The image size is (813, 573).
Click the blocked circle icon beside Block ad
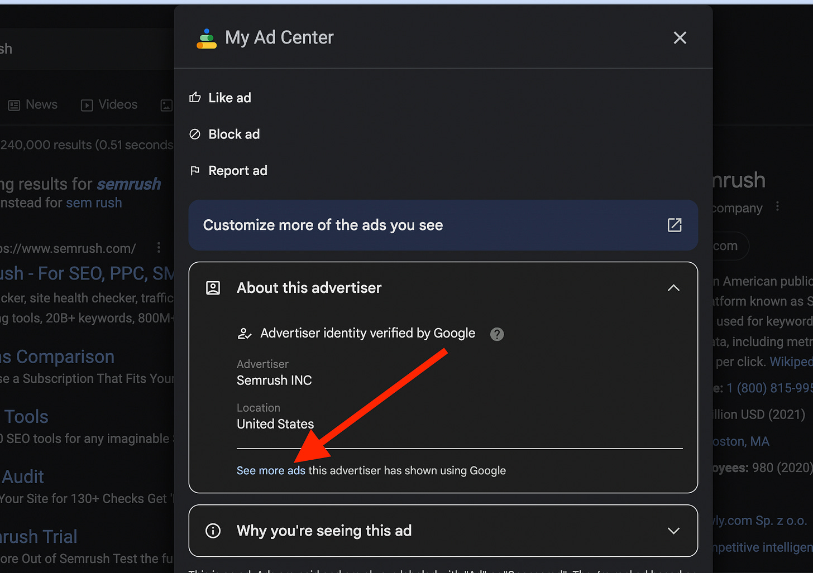click(195, 134)
